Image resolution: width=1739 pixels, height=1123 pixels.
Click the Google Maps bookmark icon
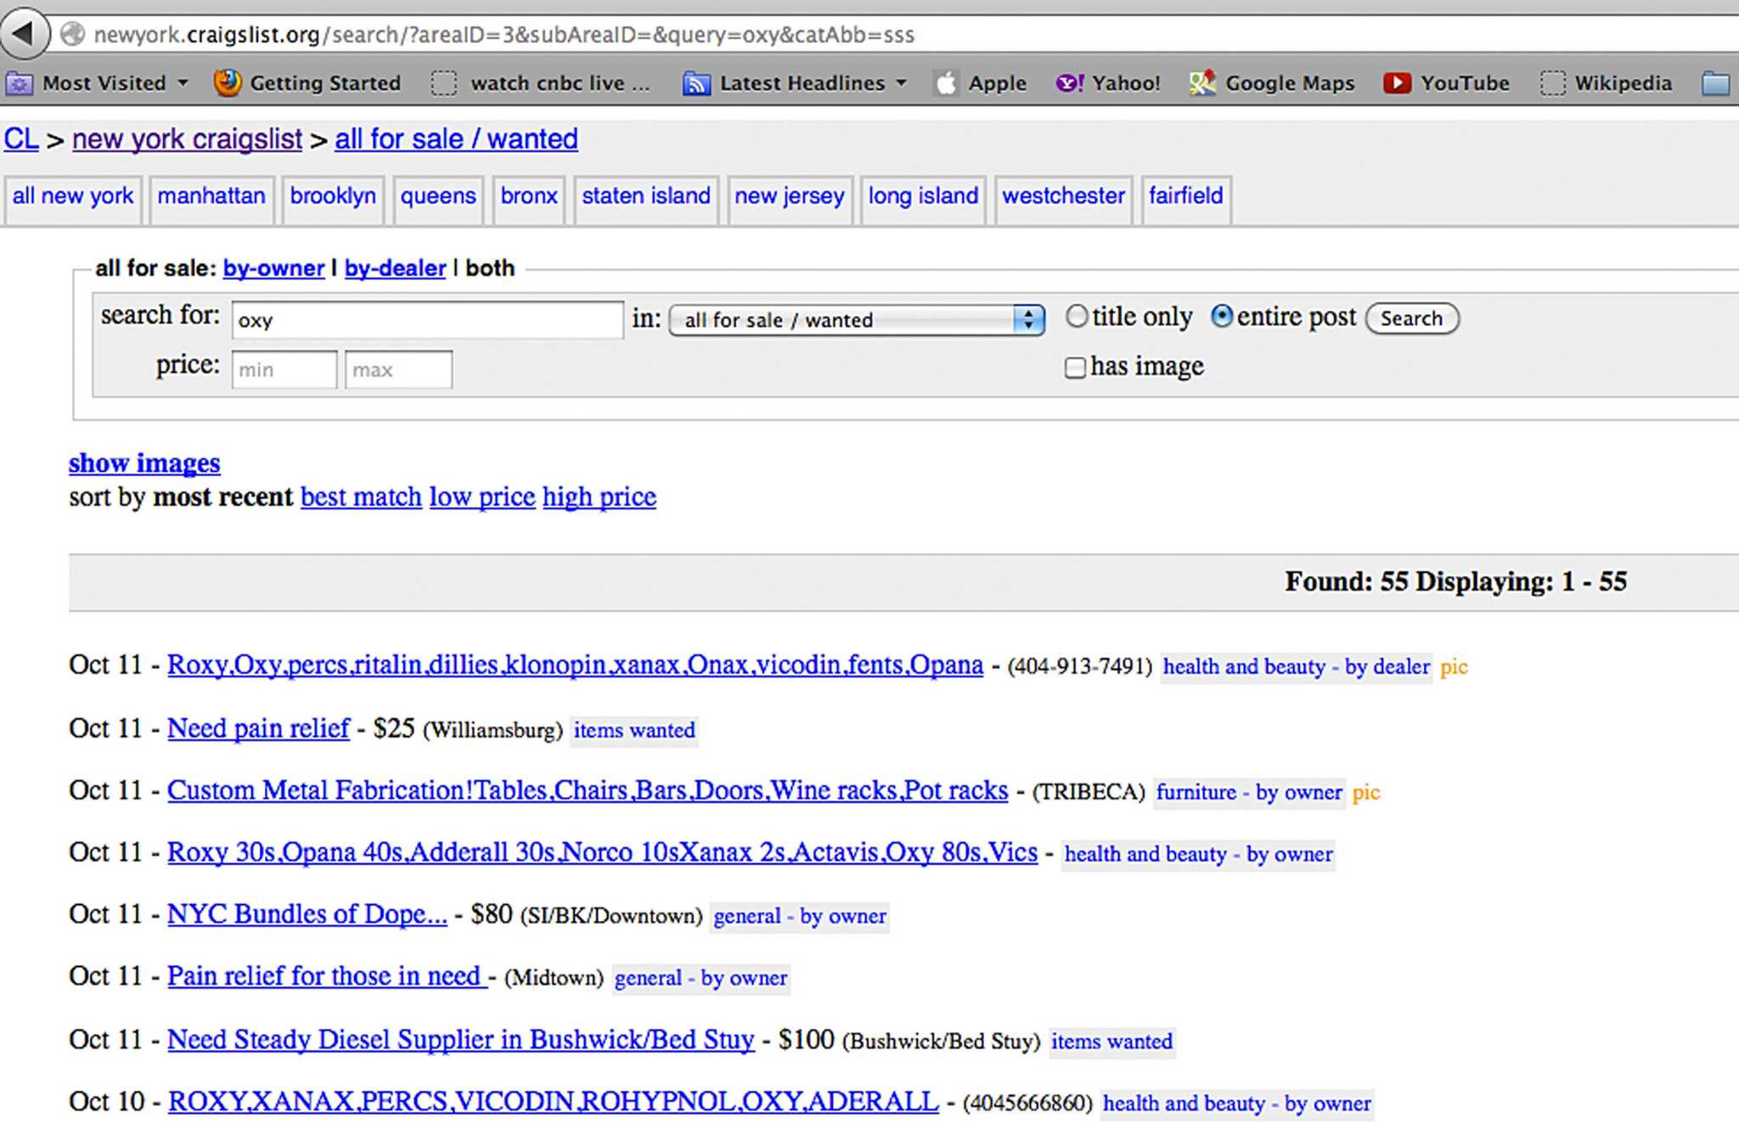click(x=1202, y=83)
